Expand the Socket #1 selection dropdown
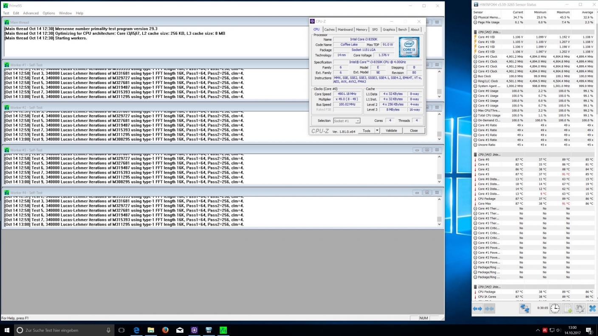The width and height of the screenshot is (598, 336). tap(358, 121)
